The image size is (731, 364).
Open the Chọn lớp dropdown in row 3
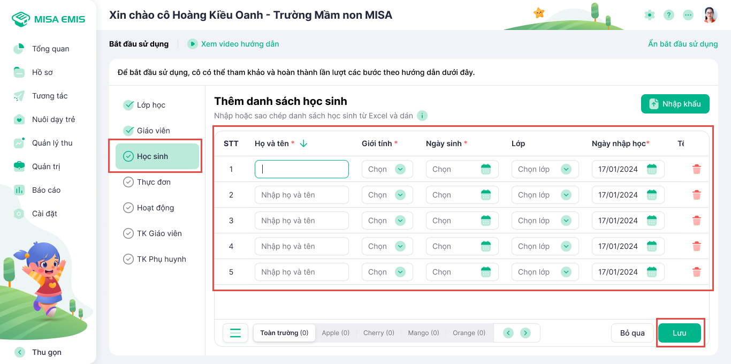click(x=566, y=221)
